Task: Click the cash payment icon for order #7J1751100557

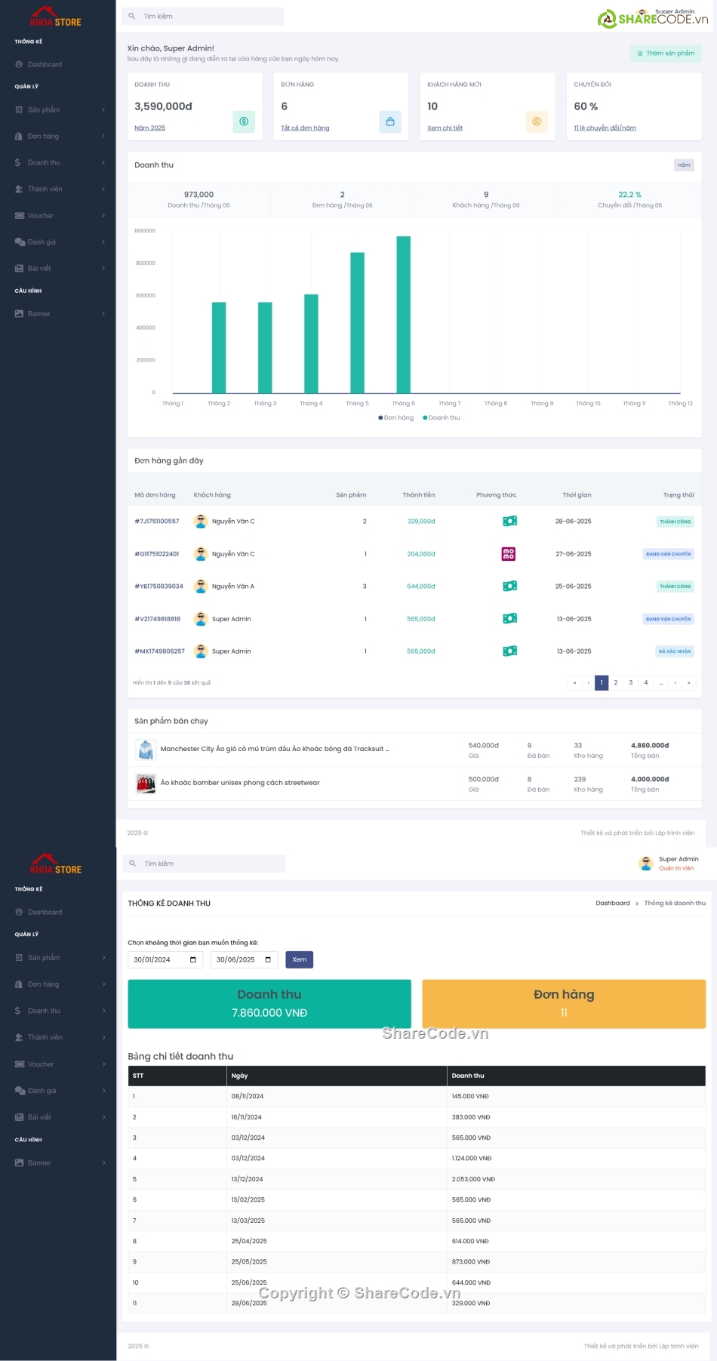Action: click(510, 522)
